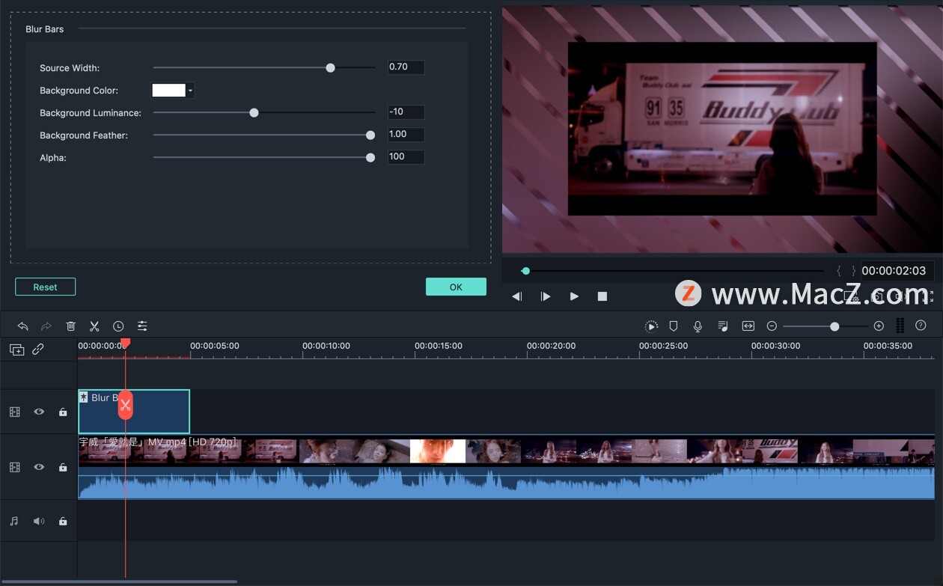Click the Source Width slider handle
Screen dimensions: 943x586
(330, 68)
